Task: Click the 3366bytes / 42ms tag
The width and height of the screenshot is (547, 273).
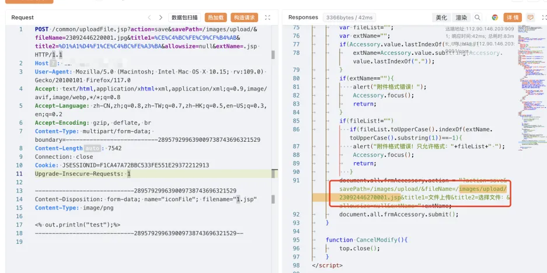Action: (349, 17)
